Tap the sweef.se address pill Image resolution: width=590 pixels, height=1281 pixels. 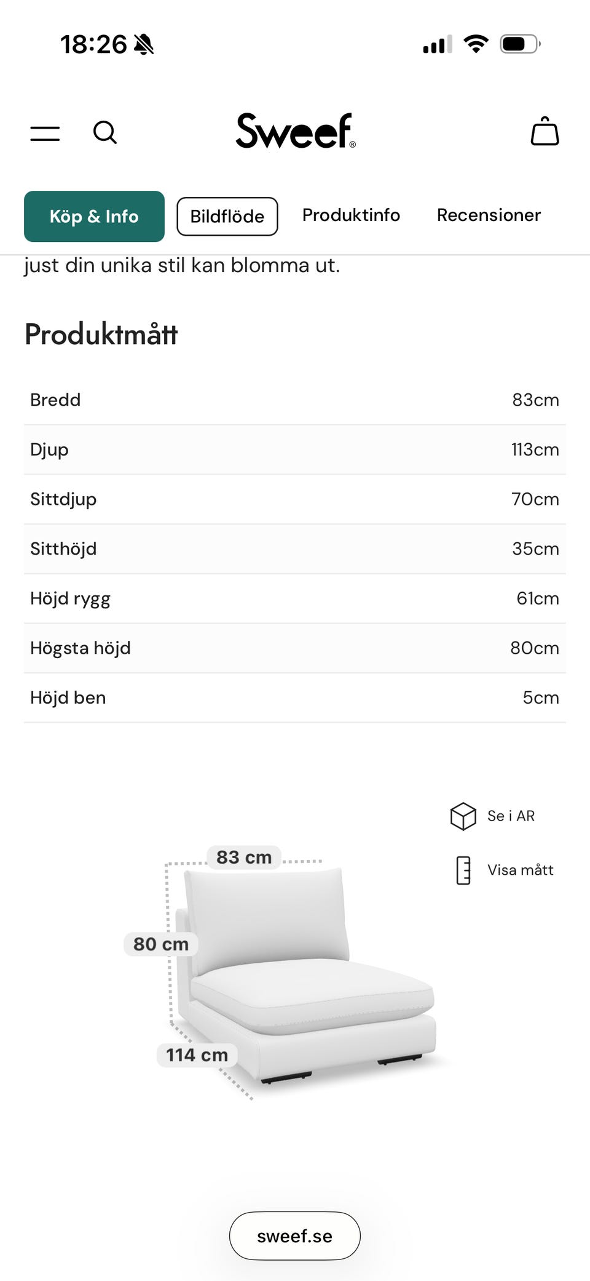click(x=294, y=1236)
